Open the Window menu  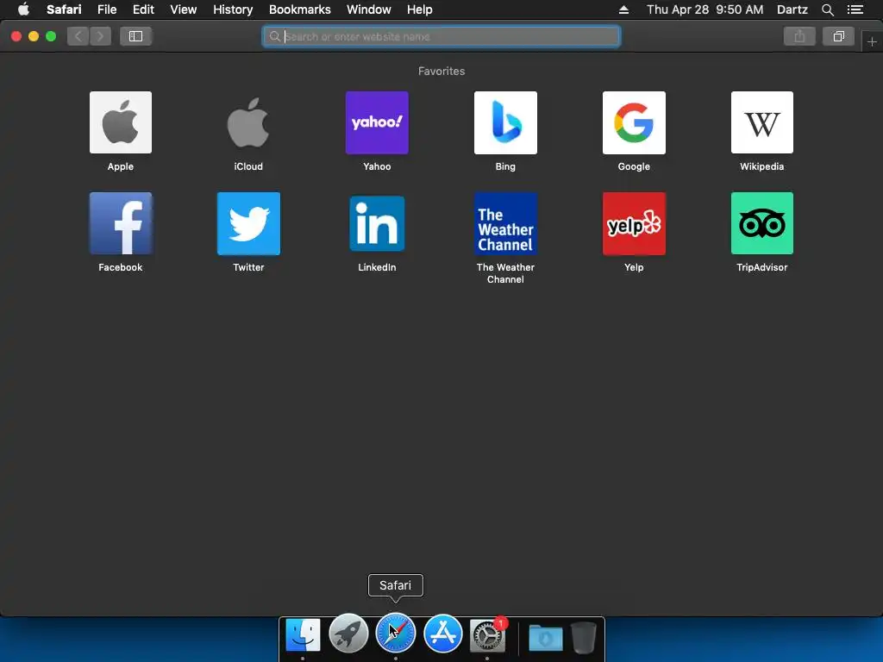coord(368,9)
